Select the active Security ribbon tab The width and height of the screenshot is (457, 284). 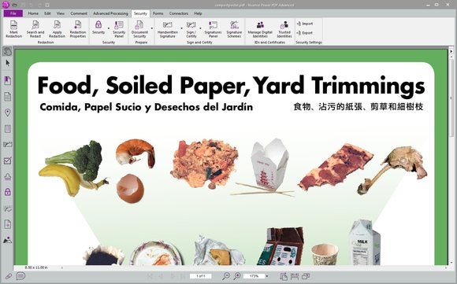[x=140, y=13]
